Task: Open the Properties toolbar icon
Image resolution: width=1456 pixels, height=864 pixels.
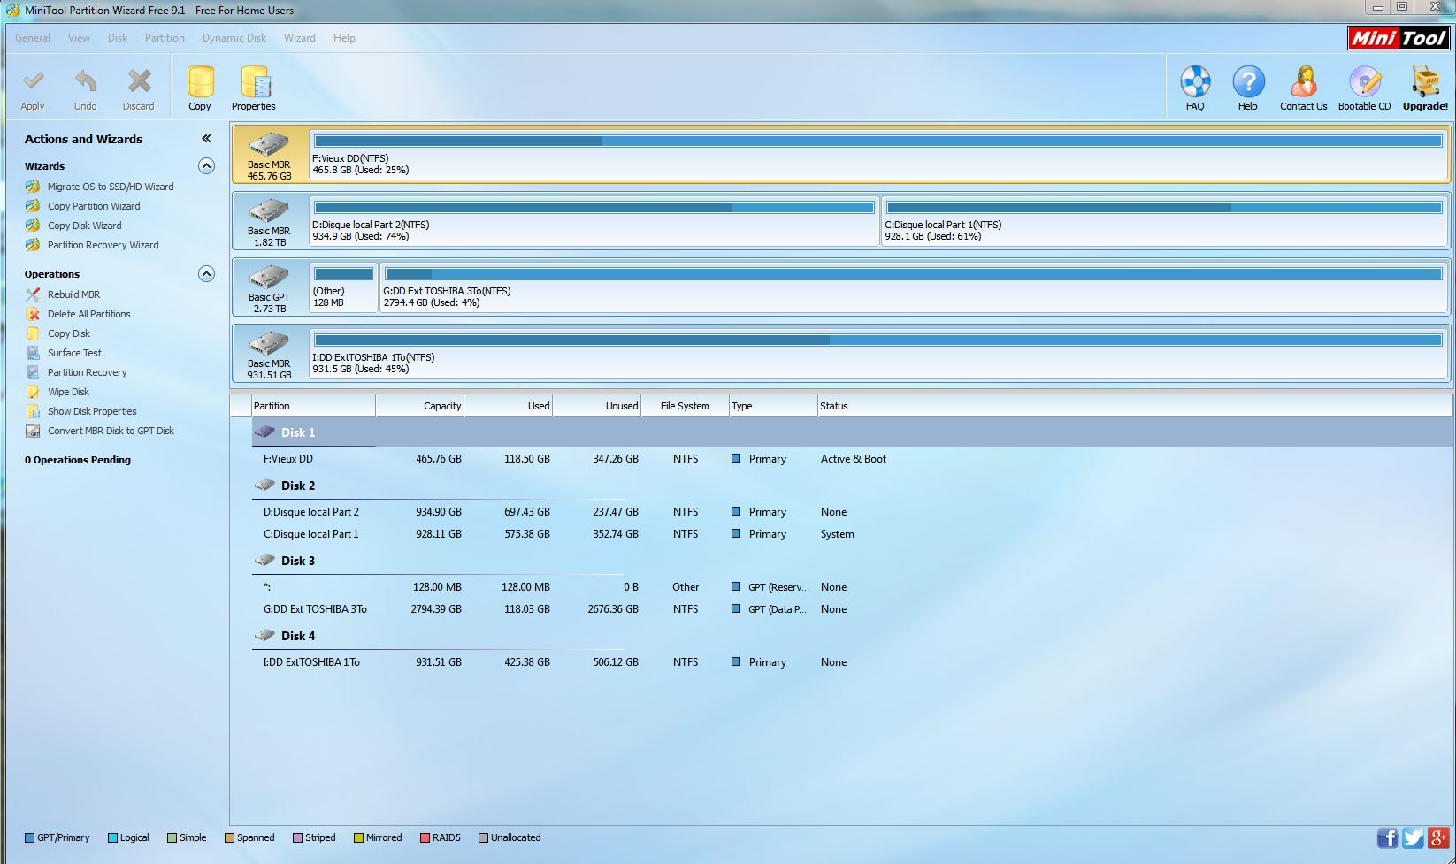Action: tap(255, 81)
